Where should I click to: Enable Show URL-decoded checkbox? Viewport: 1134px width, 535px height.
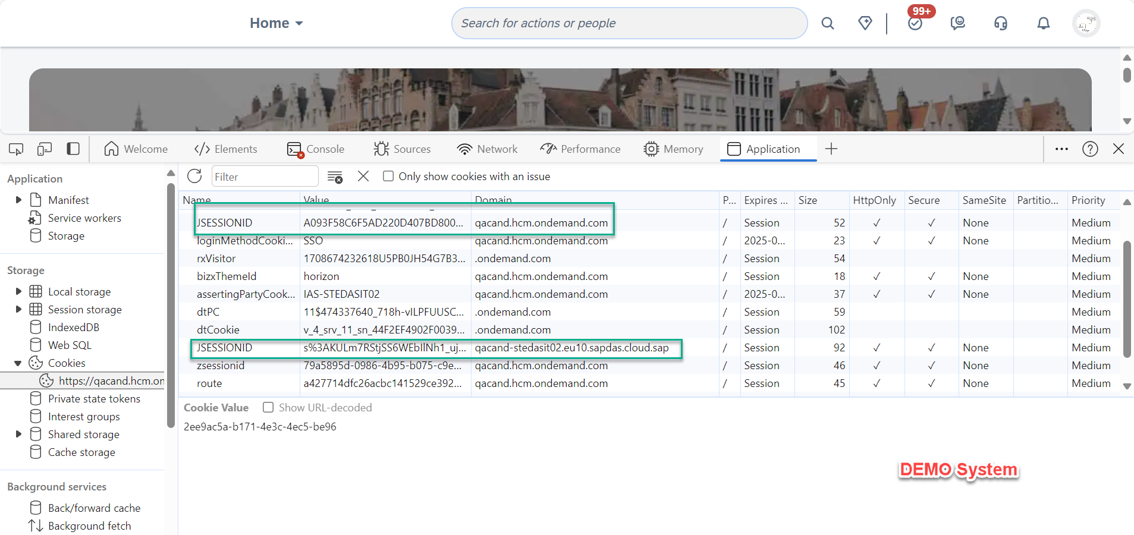(x=268, y=407)
